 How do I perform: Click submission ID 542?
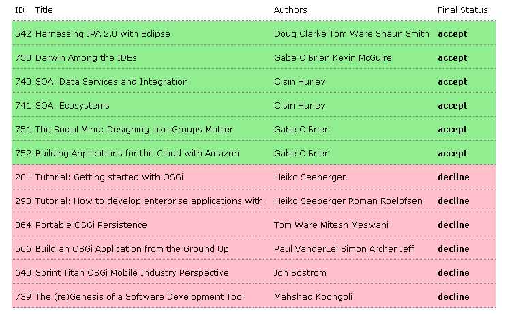22,33
